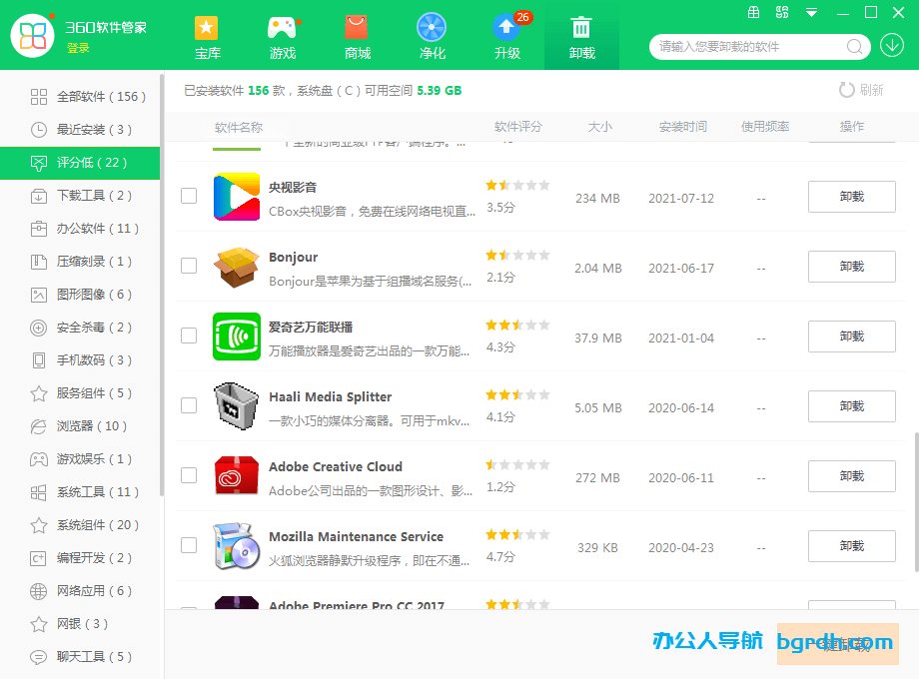919x679 pixels.
Task: Open the 净化 cleanup section
Action: [432, 36]
